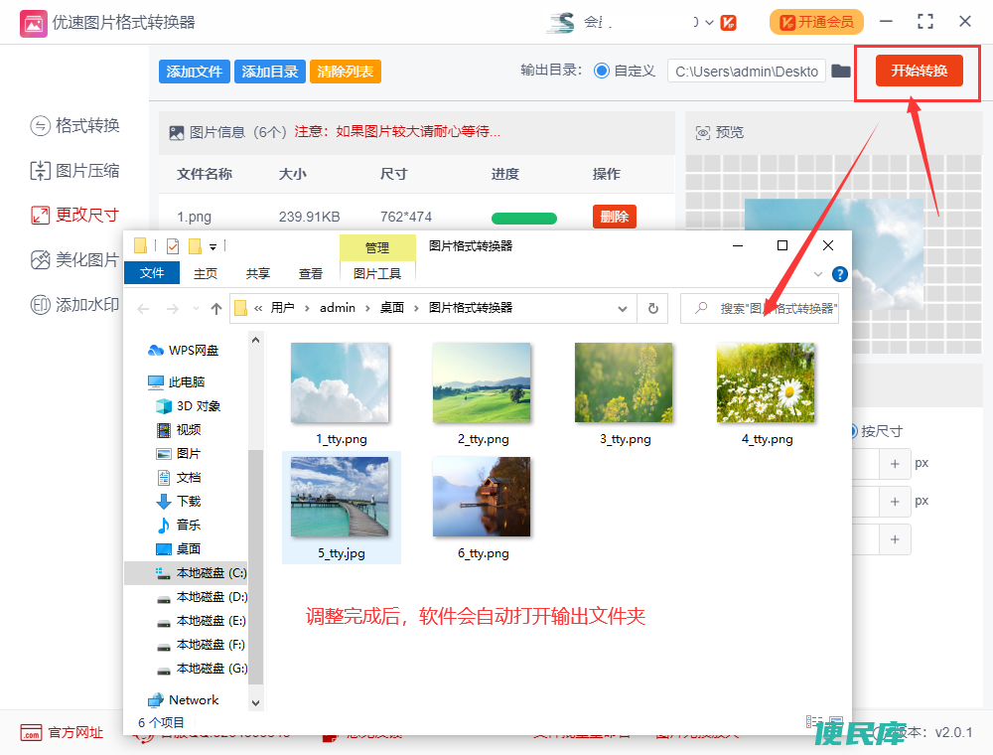The image size is (993, 755).
Task: Click the 添加目录 button
Action: (270, 72)
